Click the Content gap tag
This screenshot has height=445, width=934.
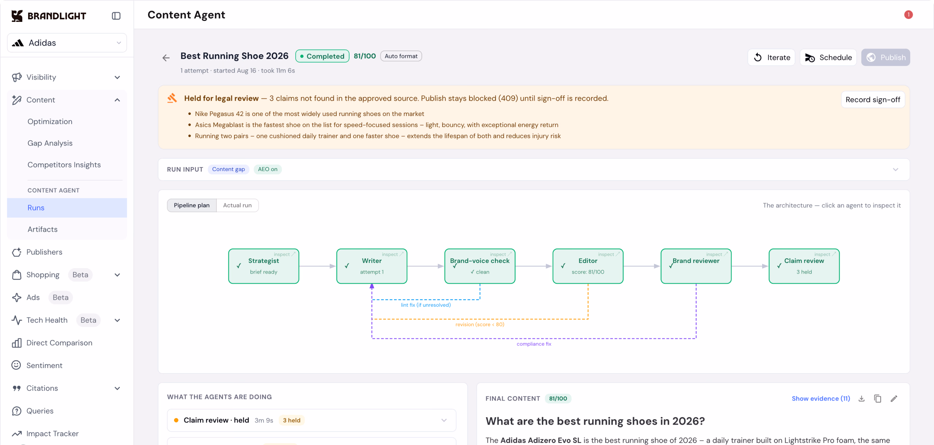click(x=228, y=169)
